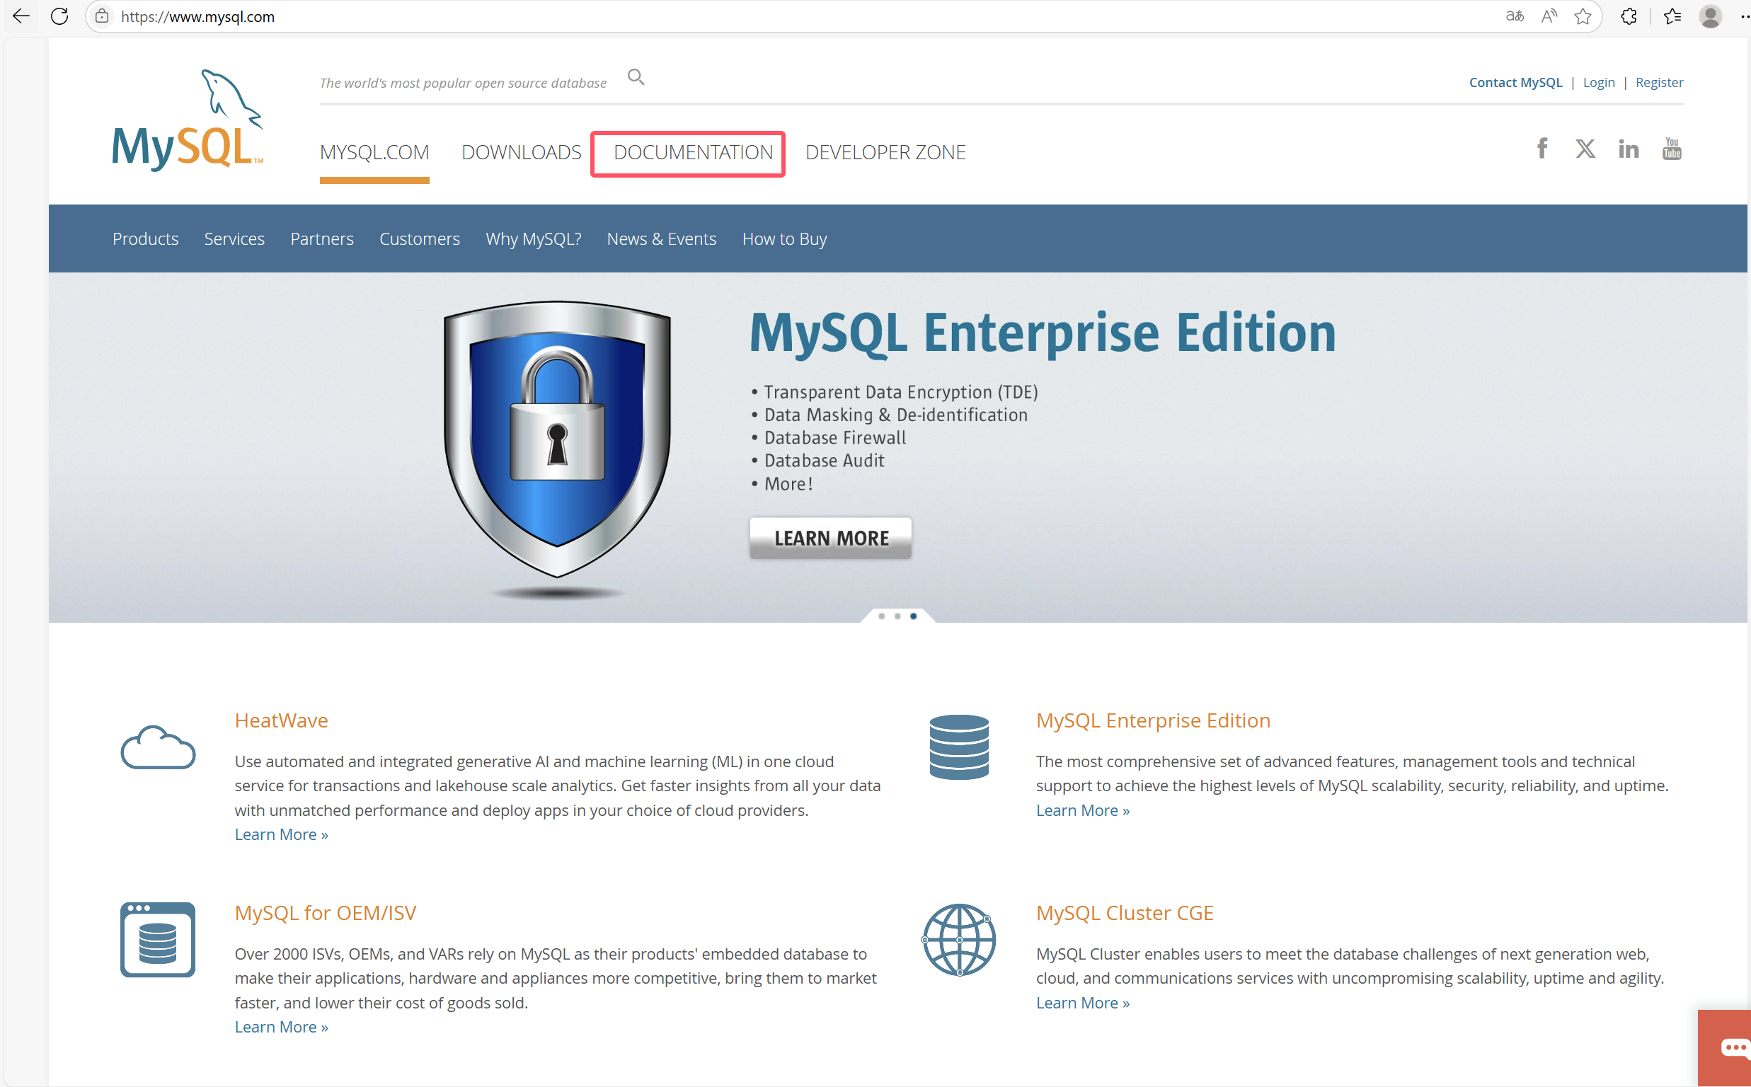The width and height of the screenshot is (1751, 1087).
Task: Open MySQL's LinkedIn icon
Action: 1628,148
